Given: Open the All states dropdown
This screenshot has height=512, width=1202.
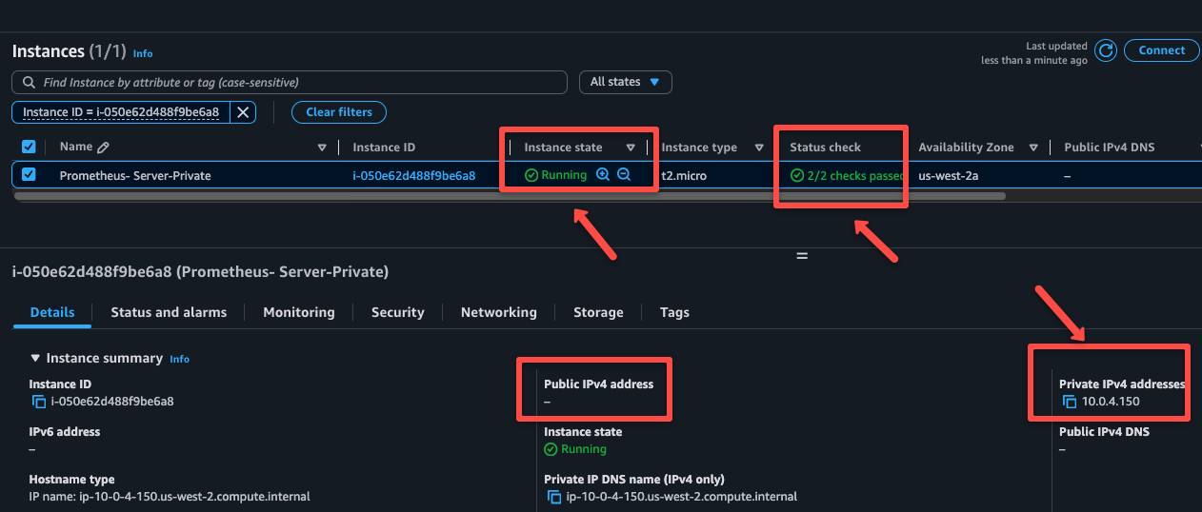Looking at the screenshot, I should [626, 82].
